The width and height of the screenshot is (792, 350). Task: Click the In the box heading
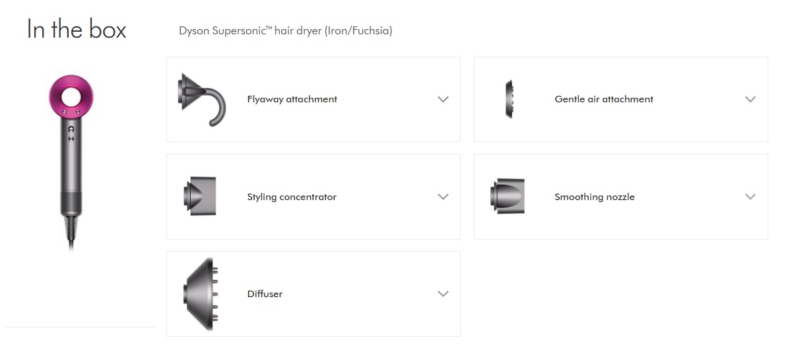pos(77,29)
